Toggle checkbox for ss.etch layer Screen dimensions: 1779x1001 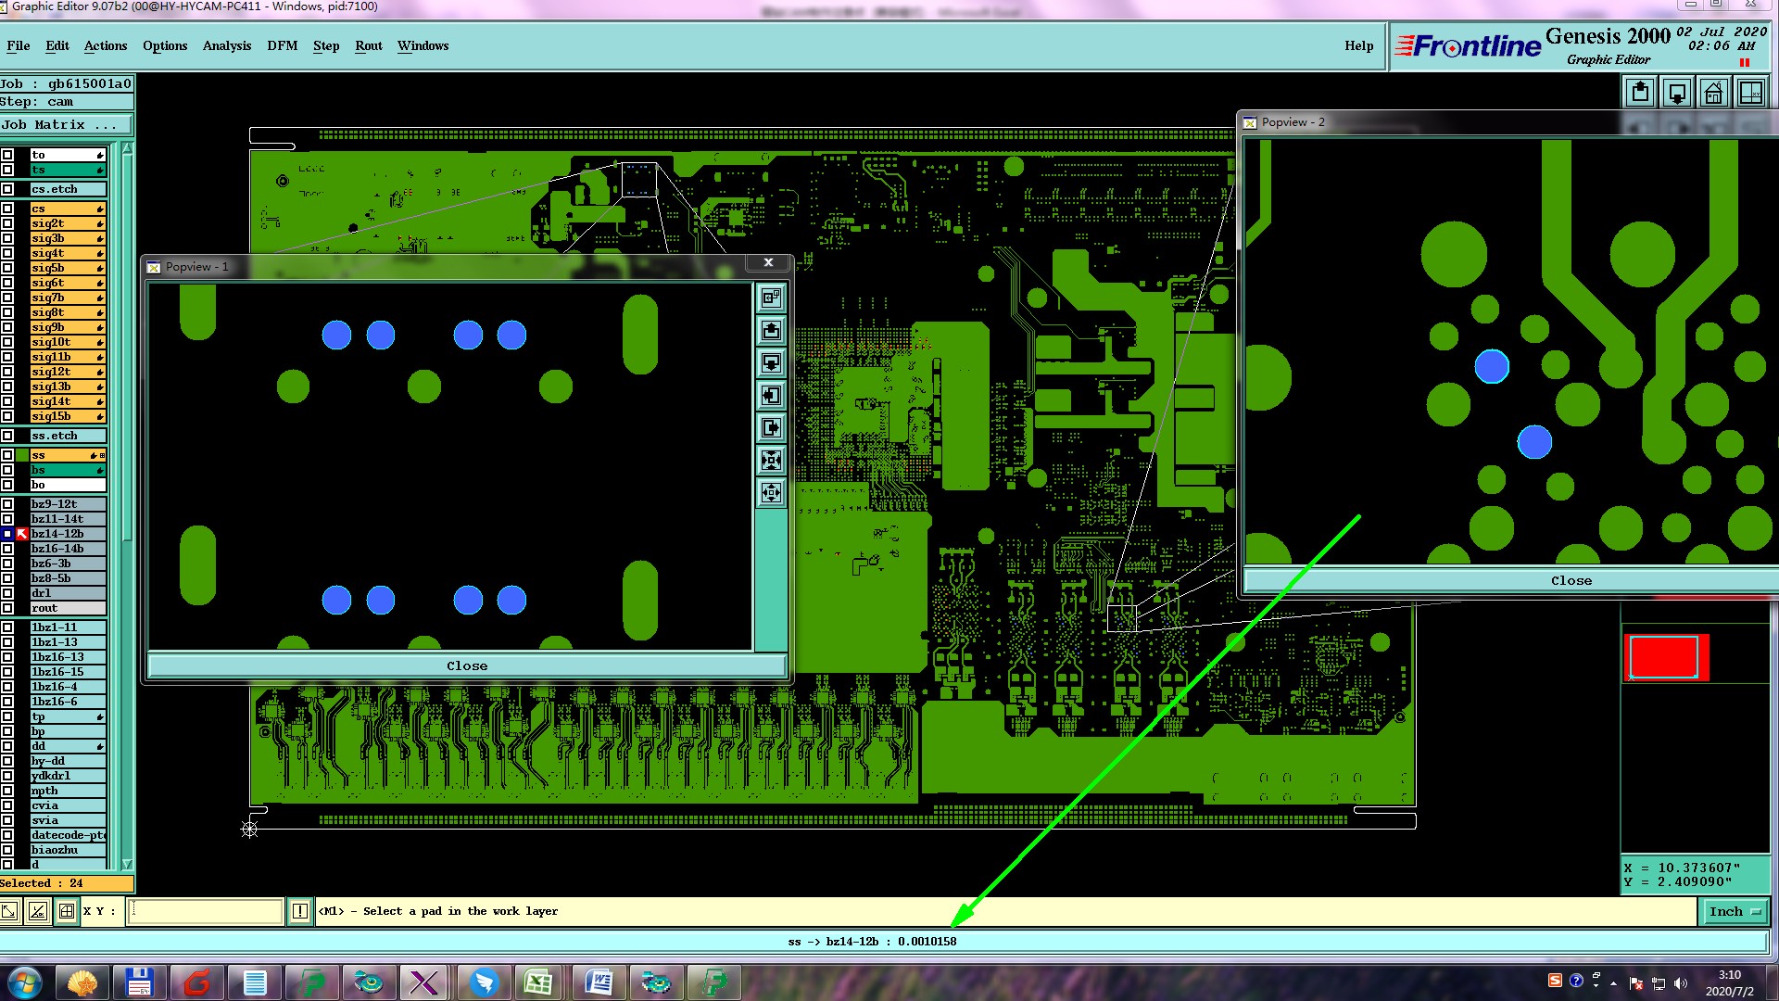coord(7,436)
